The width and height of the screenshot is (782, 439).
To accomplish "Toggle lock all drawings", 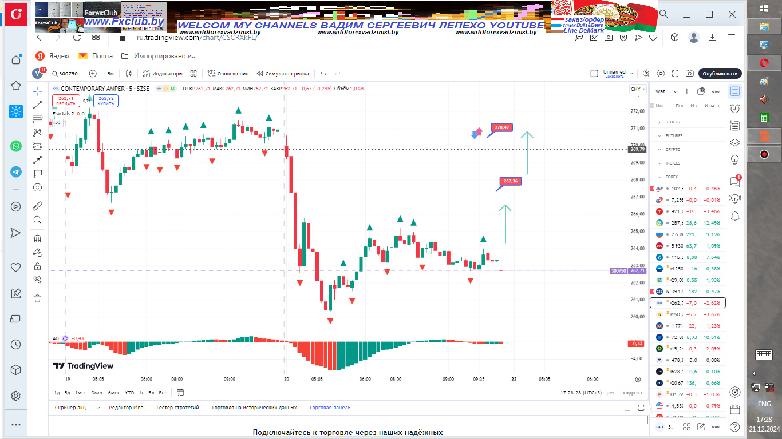I will (37, 266).
